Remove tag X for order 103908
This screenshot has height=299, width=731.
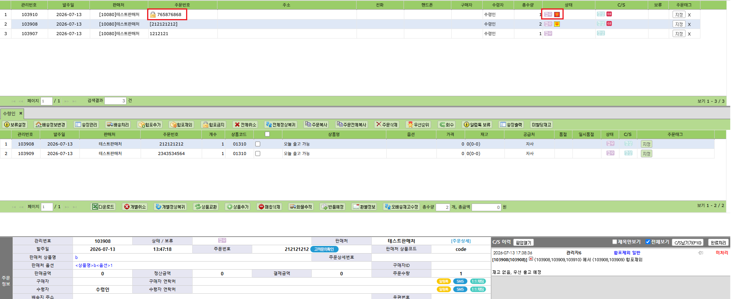(689, 24)
